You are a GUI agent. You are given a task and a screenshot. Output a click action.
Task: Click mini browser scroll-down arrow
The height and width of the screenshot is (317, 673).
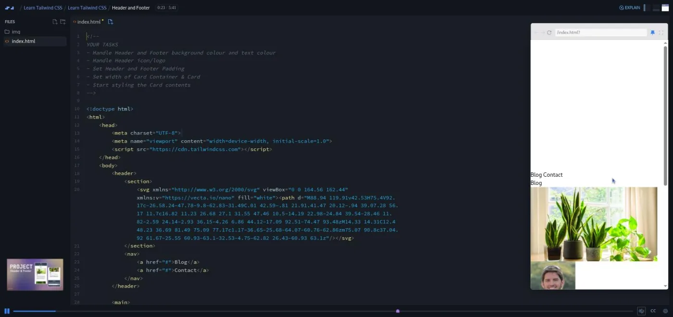665,286
